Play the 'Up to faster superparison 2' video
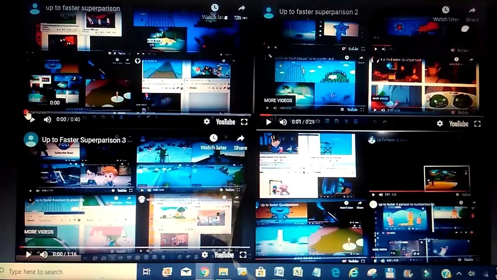 point(268,122)
